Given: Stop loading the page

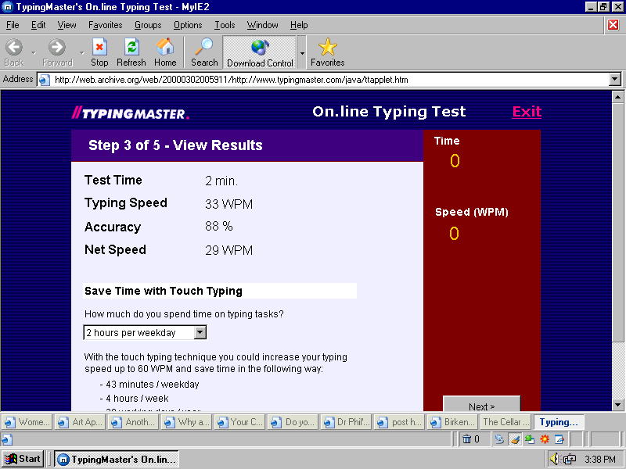Looking at the screenshot, I should (99, 52).
